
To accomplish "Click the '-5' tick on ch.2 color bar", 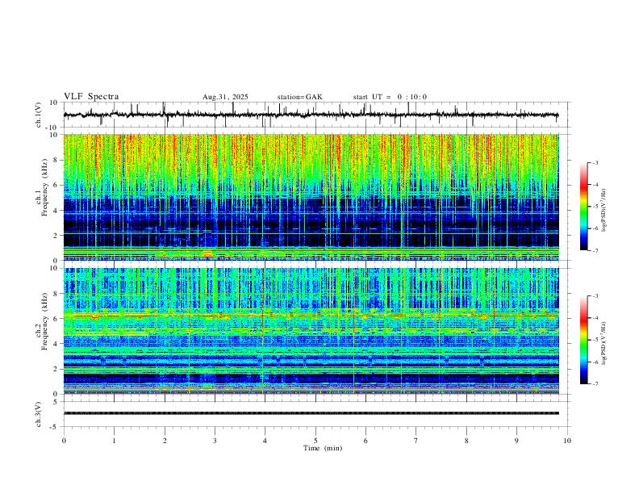I will (x=595, y=340).
